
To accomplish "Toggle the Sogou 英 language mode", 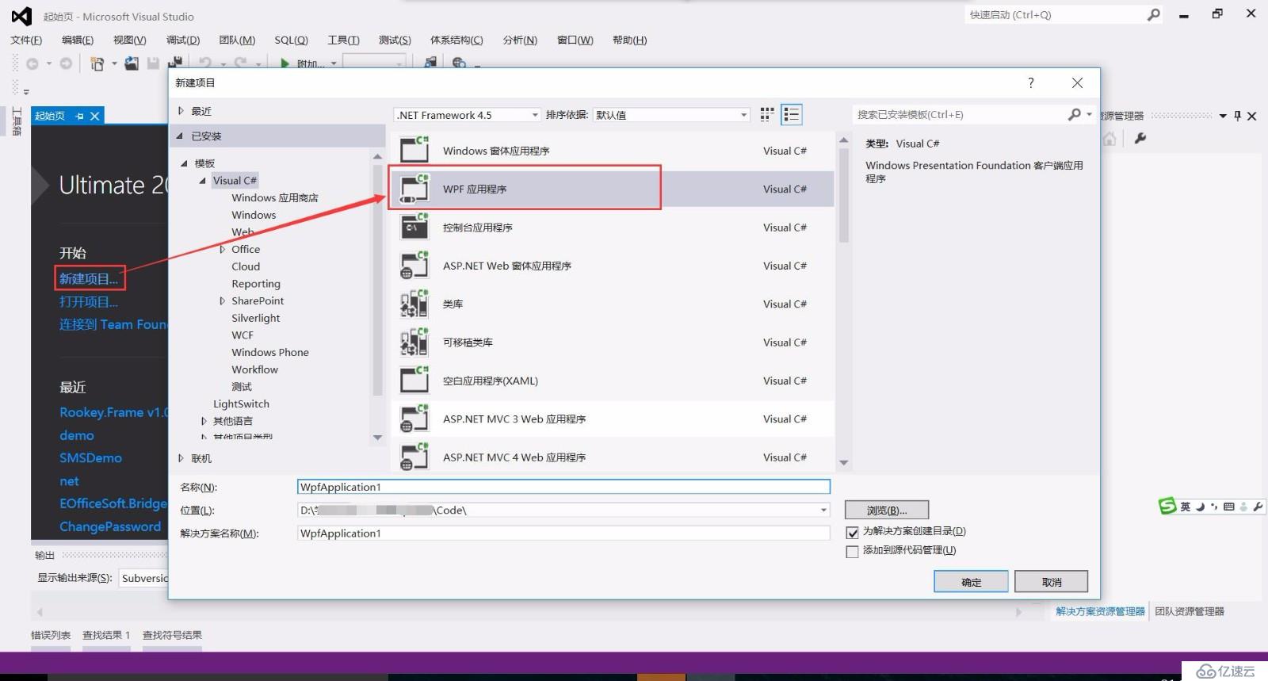I will (1186, 507).
